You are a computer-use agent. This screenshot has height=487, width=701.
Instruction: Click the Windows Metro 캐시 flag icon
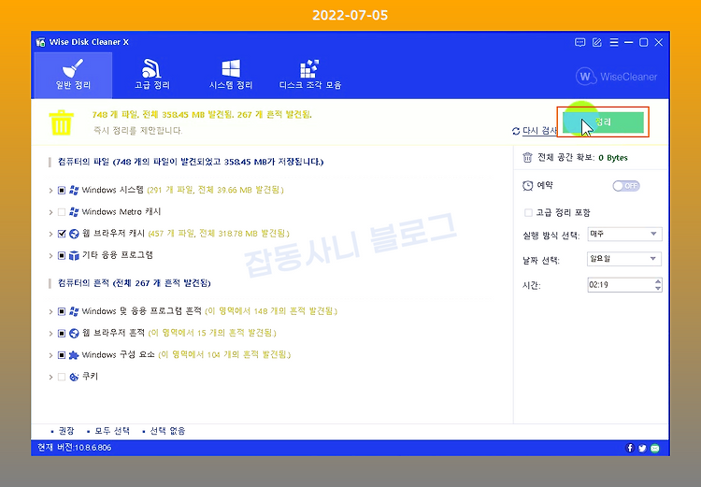click(74, 212)
